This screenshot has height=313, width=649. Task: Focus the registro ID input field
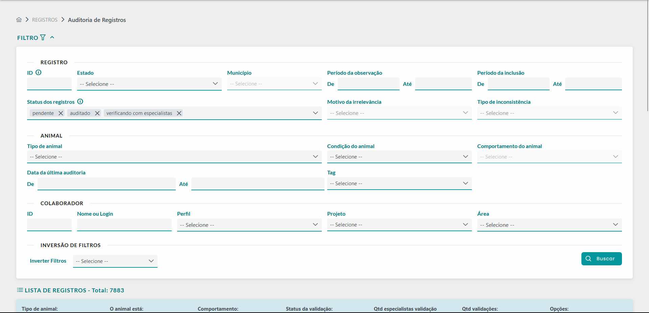click(x=49, y=84)
